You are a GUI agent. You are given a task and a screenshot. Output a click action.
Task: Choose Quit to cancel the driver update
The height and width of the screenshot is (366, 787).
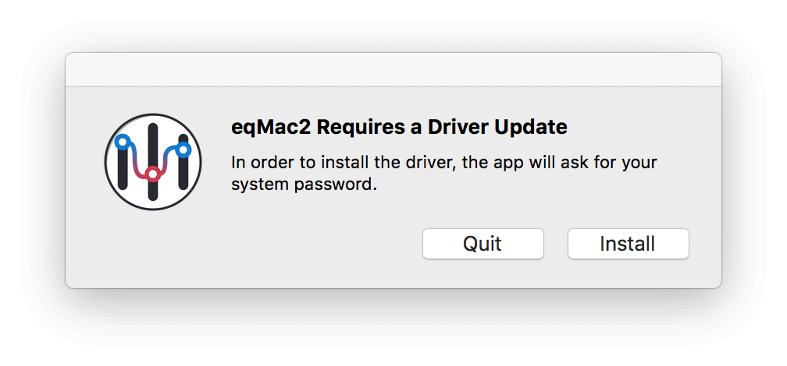483,244
